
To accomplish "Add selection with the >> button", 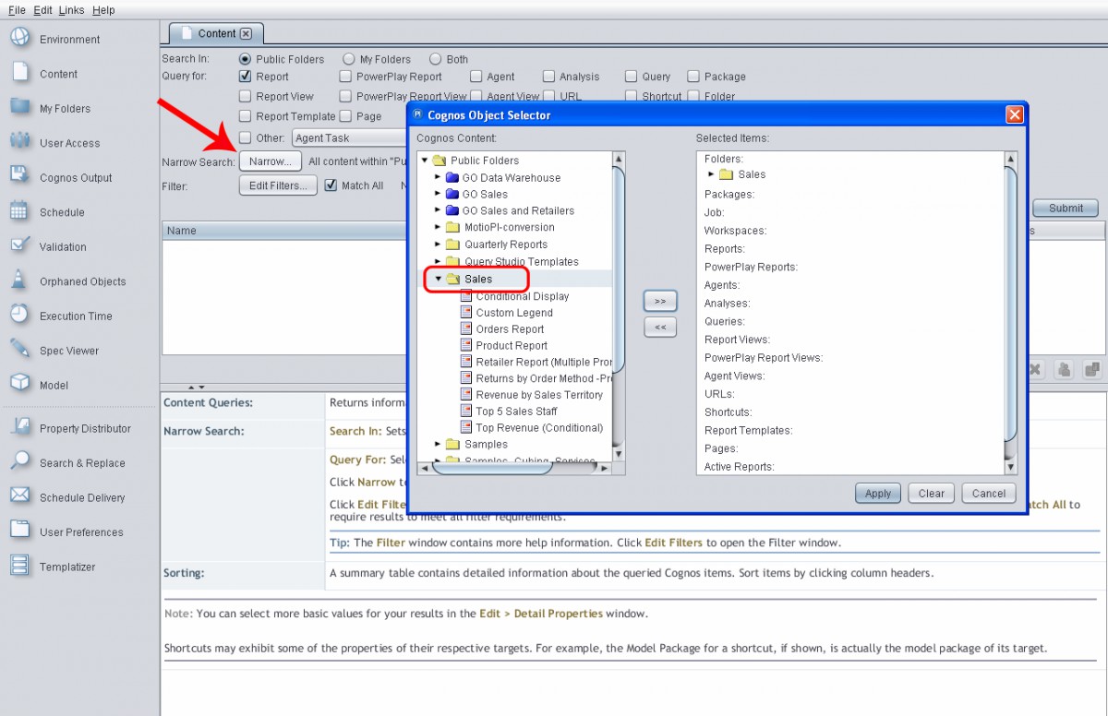I will click(660, 301).
